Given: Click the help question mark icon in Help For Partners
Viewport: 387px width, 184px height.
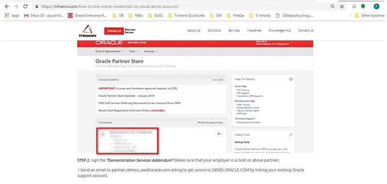Looking at the screenshot, I should pos(291,79).
